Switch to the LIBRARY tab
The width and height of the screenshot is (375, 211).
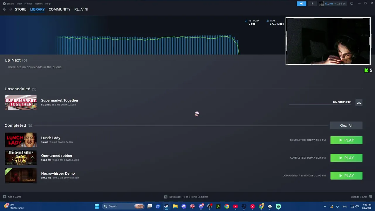coord(37,9)
